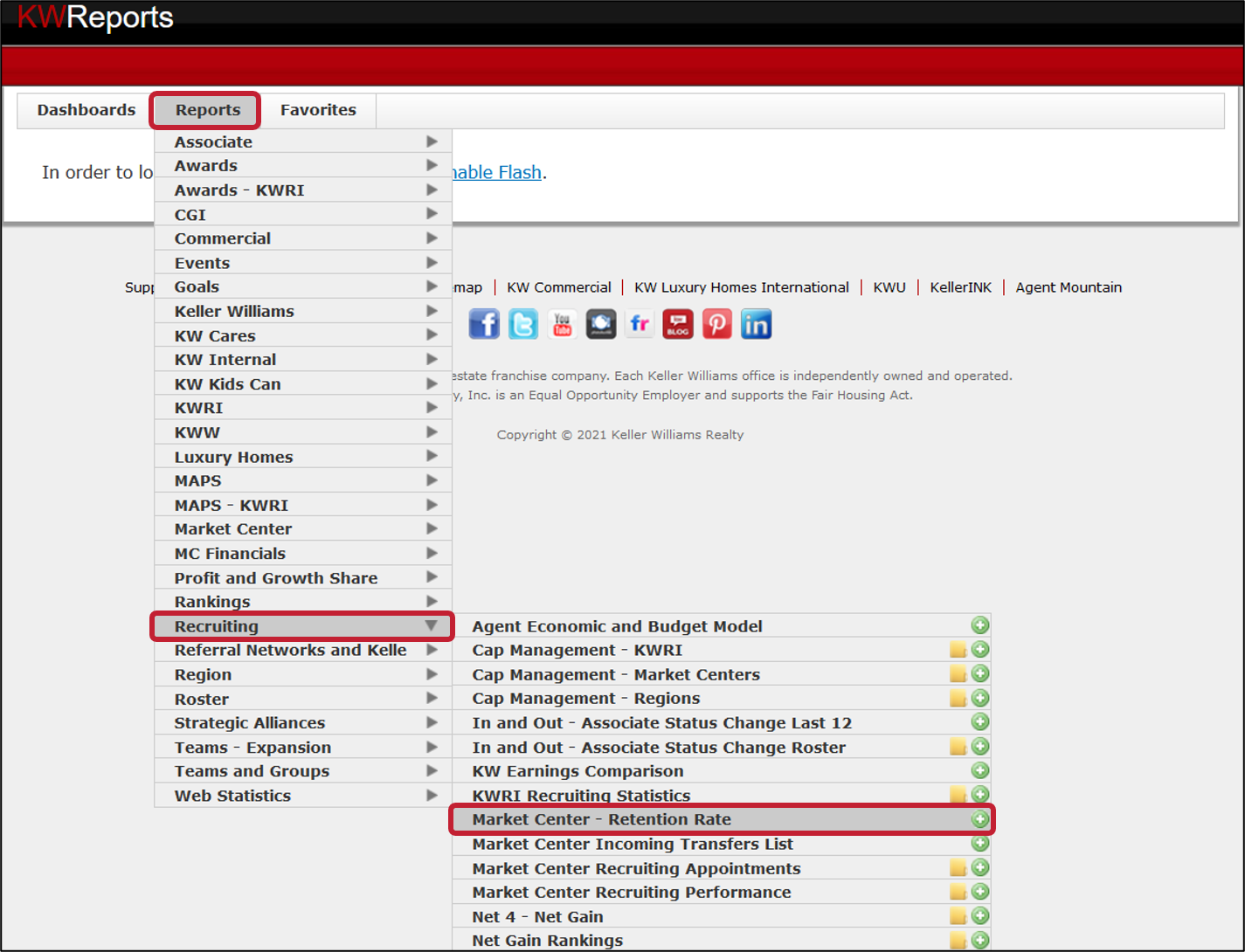Expand the Associate submenu arrow
The width and height of the screenshot is (1245, 952).
tap(432, 141)
